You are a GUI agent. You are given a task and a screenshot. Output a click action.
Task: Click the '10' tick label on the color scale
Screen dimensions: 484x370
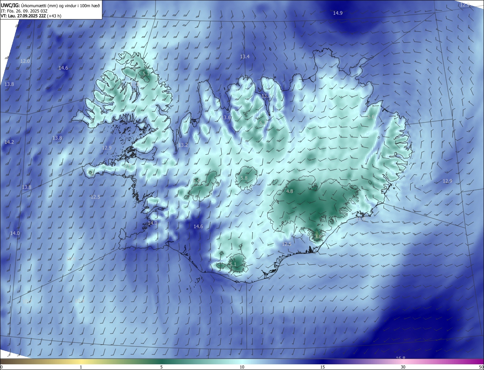[242, 367]
